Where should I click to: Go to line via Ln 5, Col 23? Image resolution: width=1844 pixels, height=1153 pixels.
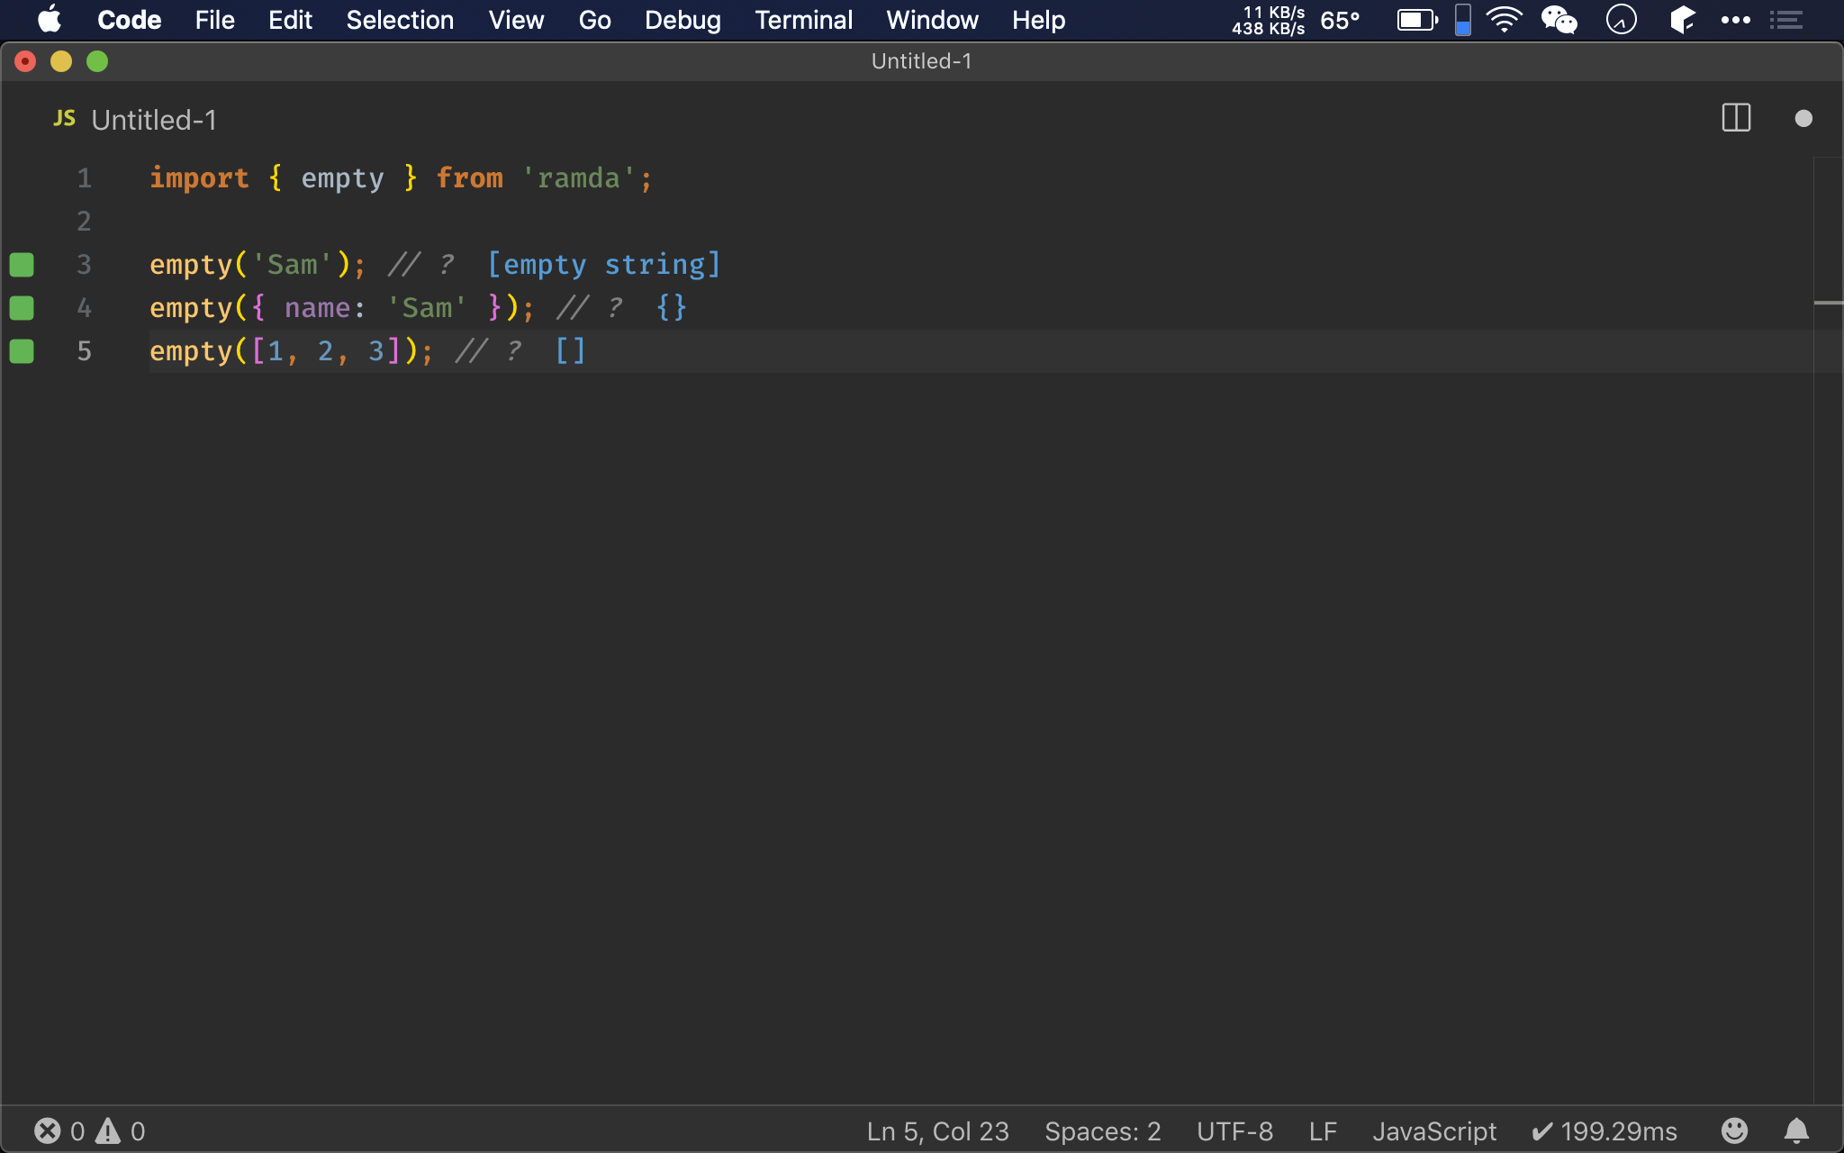click(937, 1131)
